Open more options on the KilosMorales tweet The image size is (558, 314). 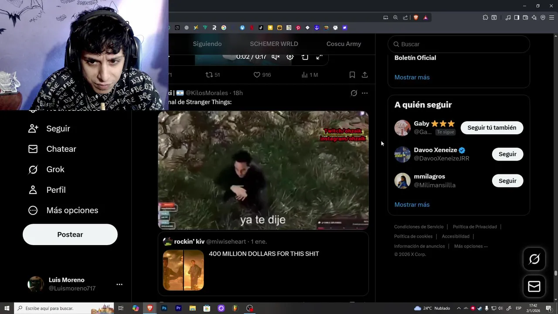point(365,93)
